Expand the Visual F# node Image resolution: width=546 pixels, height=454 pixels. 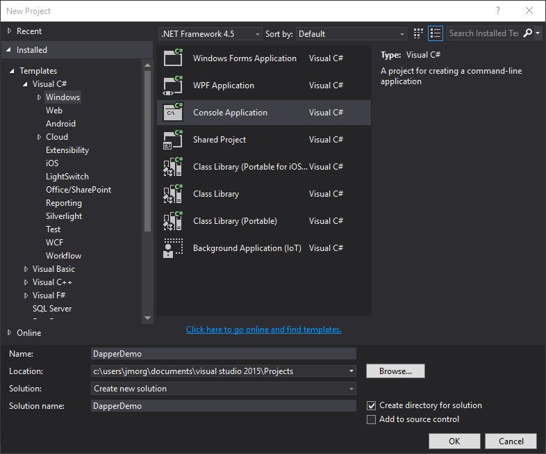point(26,295)
